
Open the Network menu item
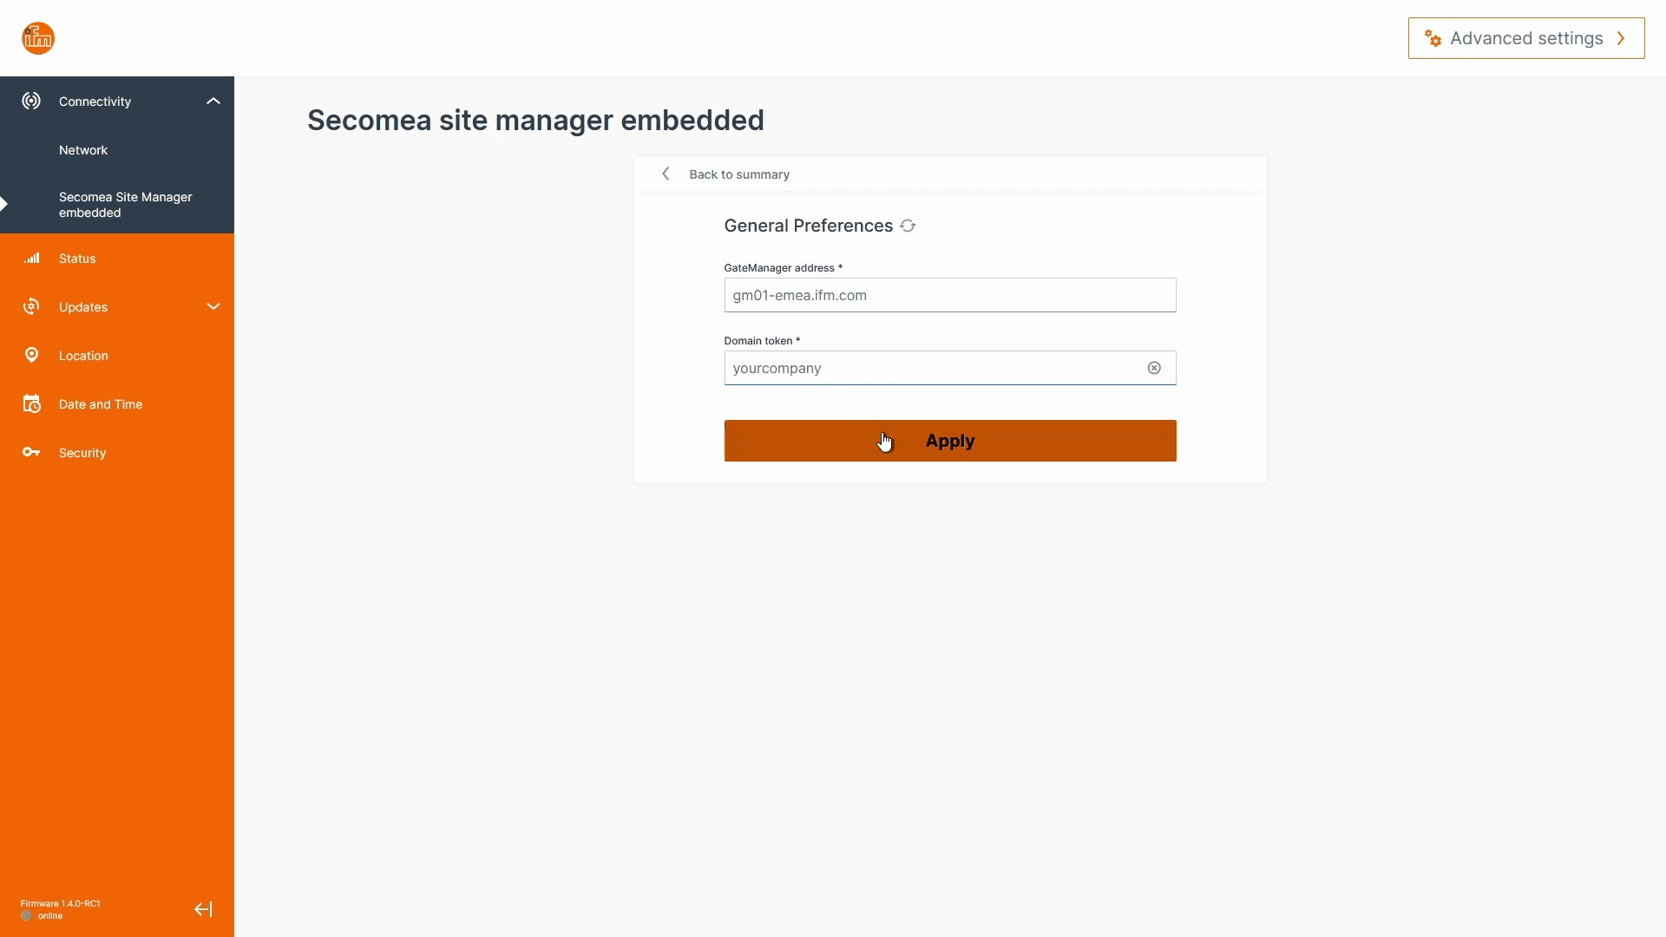(83, 150)
